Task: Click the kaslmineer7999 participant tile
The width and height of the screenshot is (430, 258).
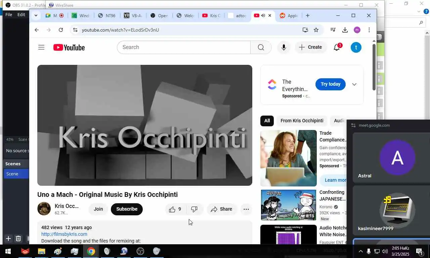Action: coord(391,210)
